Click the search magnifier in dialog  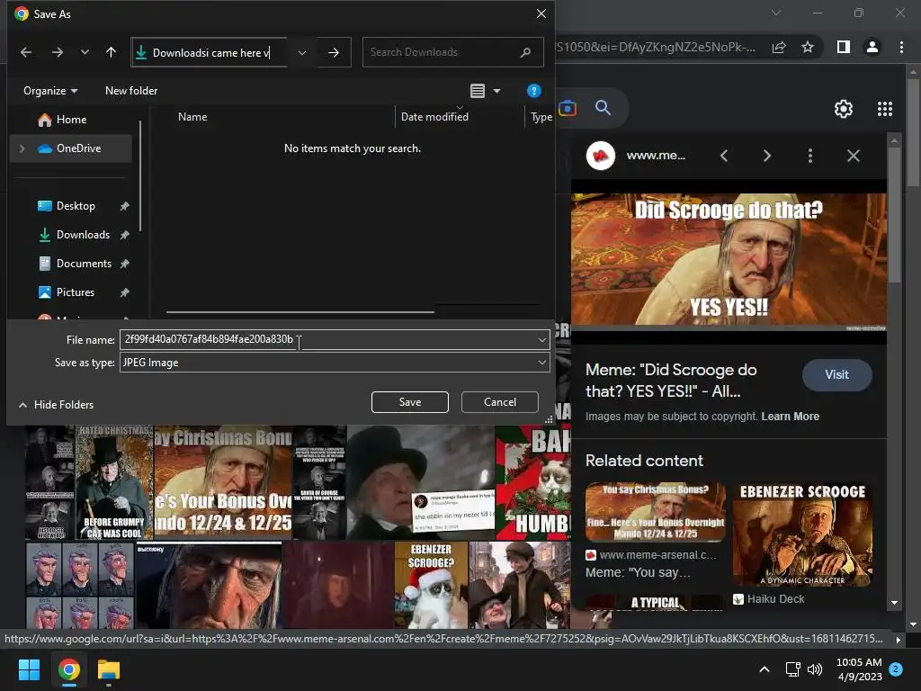point(525,52)
